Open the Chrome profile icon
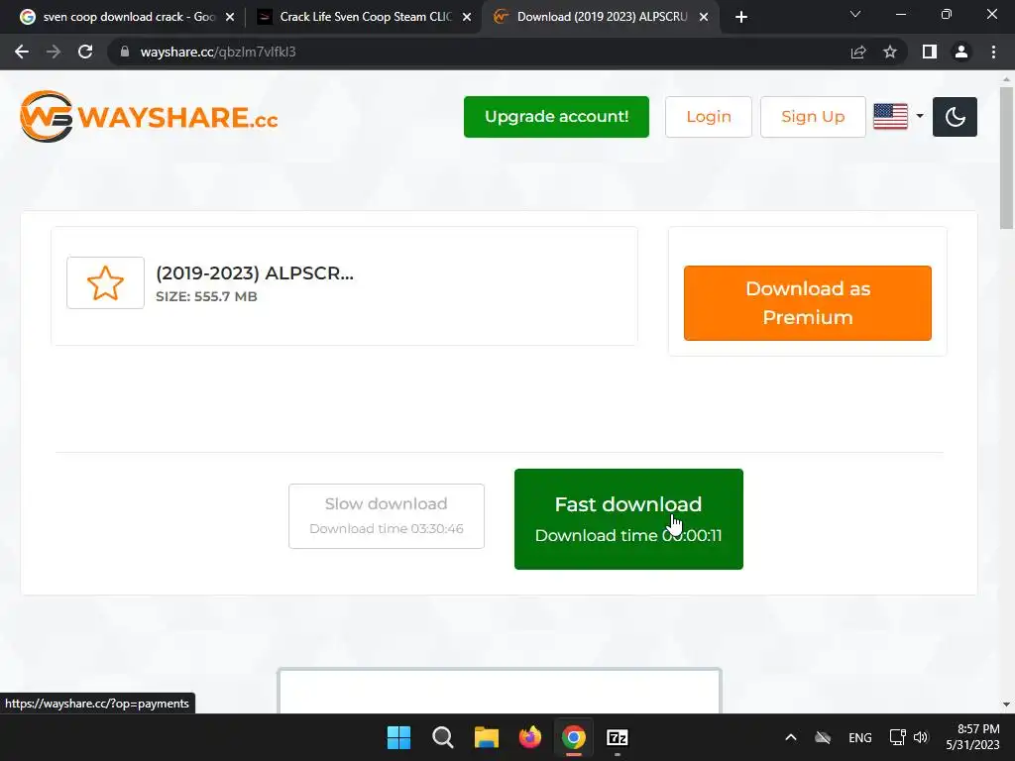1015x761 pixels. coord(961,52)
